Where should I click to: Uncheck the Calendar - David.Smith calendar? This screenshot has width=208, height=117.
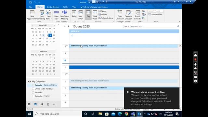click(x=33, y=85)
